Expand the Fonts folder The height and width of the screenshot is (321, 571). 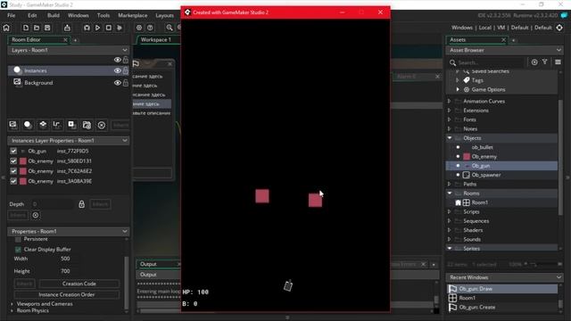[x=450, y=119]
